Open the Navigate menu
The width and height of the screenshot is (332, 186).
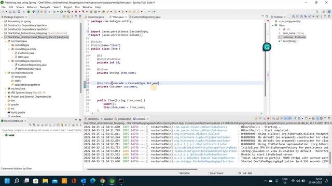click(x=45, y=7)
